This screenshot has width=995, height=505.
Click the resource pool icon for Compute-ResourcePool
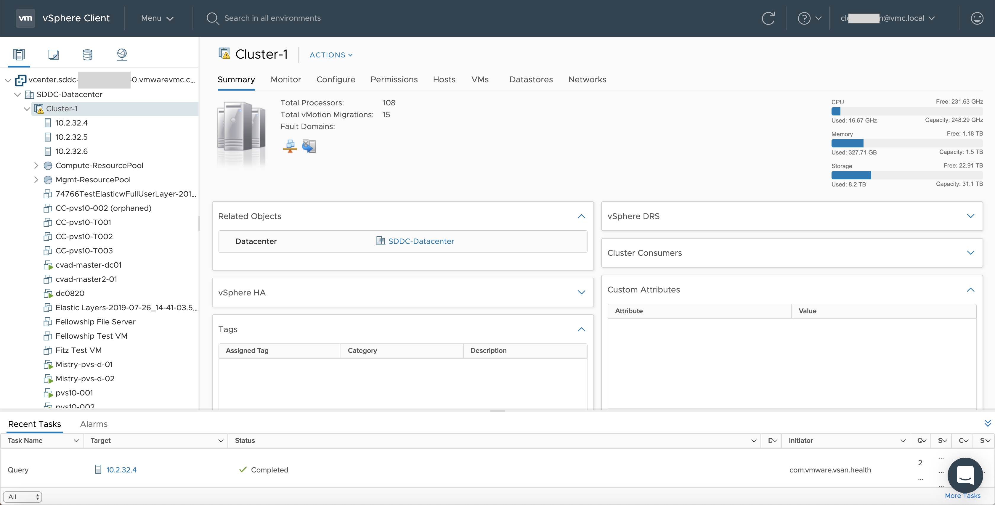tap(49, 165)
